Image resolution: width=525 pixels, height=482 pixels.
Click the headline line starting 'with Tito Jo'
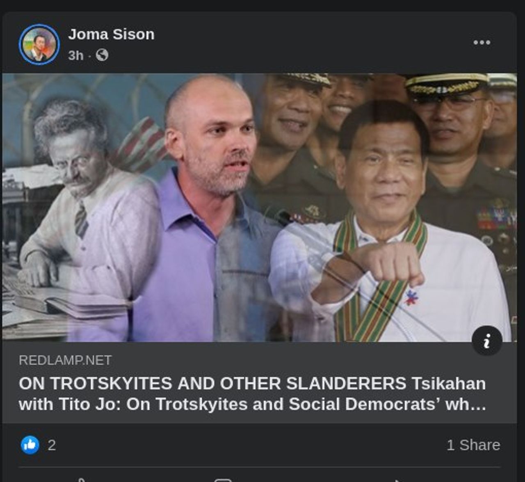[x=252, y=404]
